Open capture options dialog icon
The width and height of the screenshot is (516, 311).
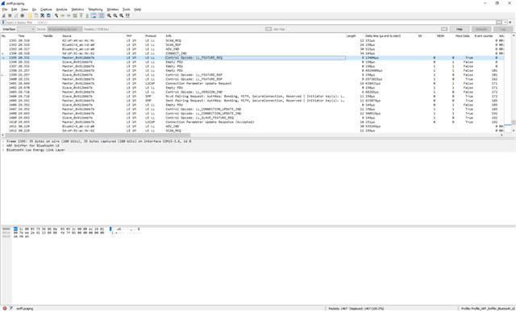pos(23,15)
